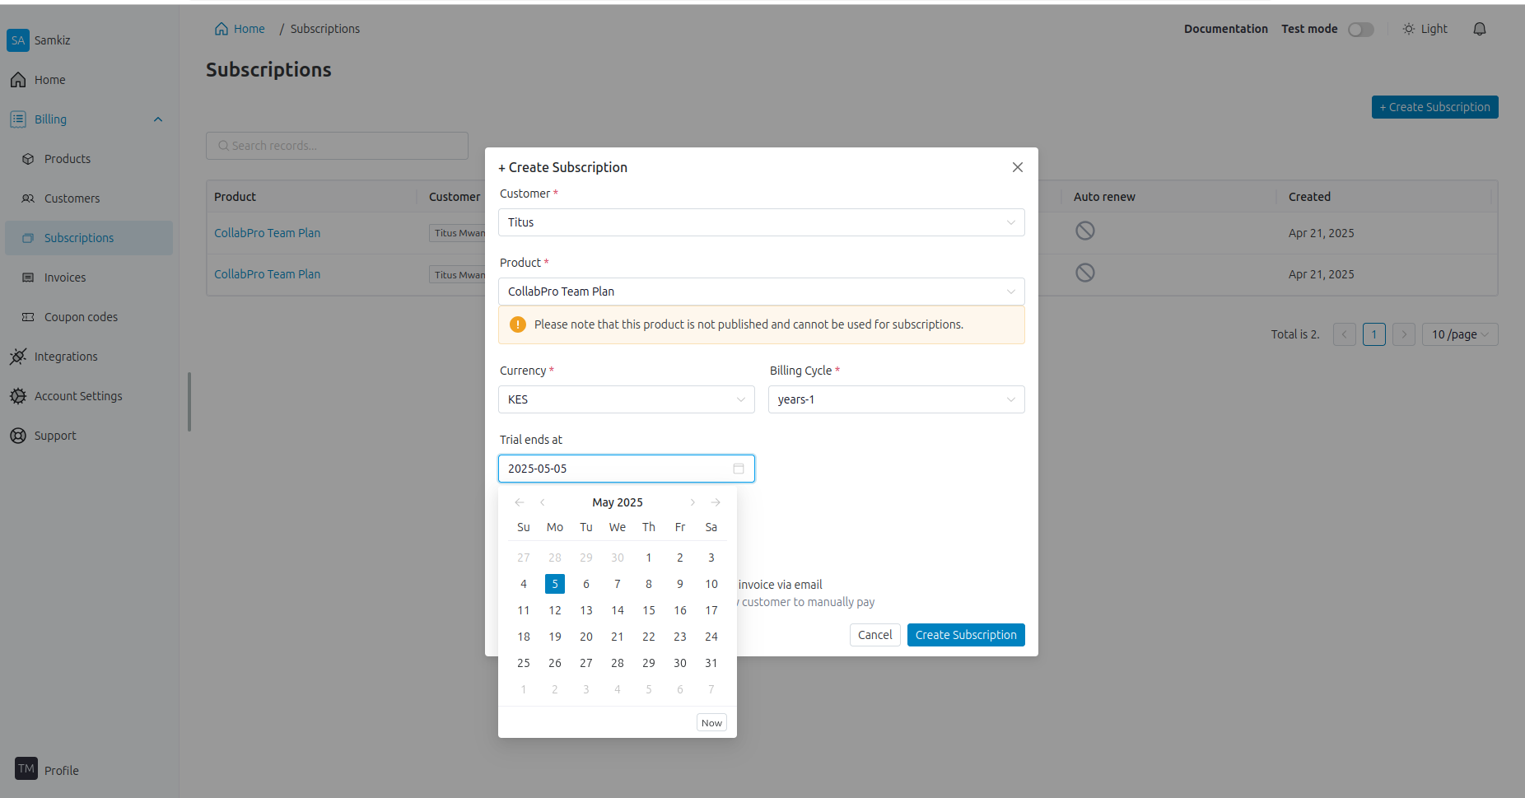Open Invoices in the sidebar

tap(65, 278)
